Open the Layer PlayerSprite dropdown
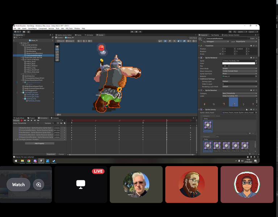Viewport: 278px width, 217px height. (246, 42)
